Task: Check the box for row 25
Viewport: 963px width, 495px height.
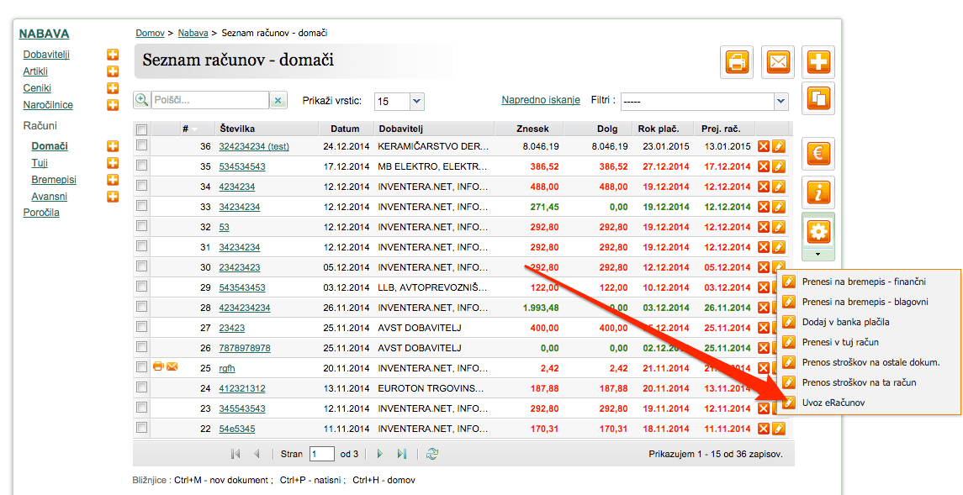Action: pos(142,366)
